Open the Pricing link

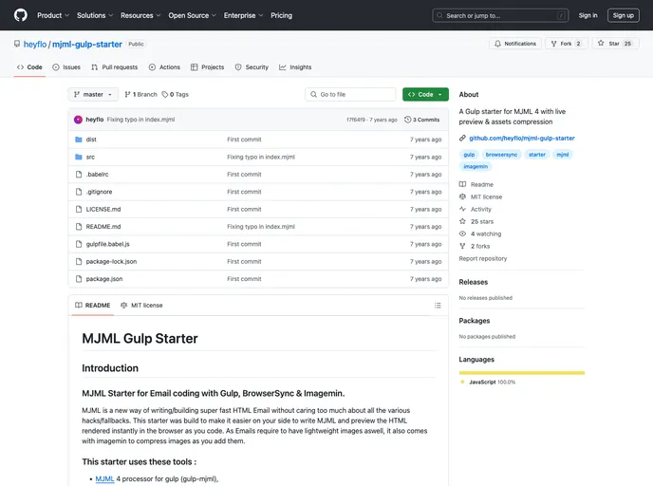click(282, 15)
